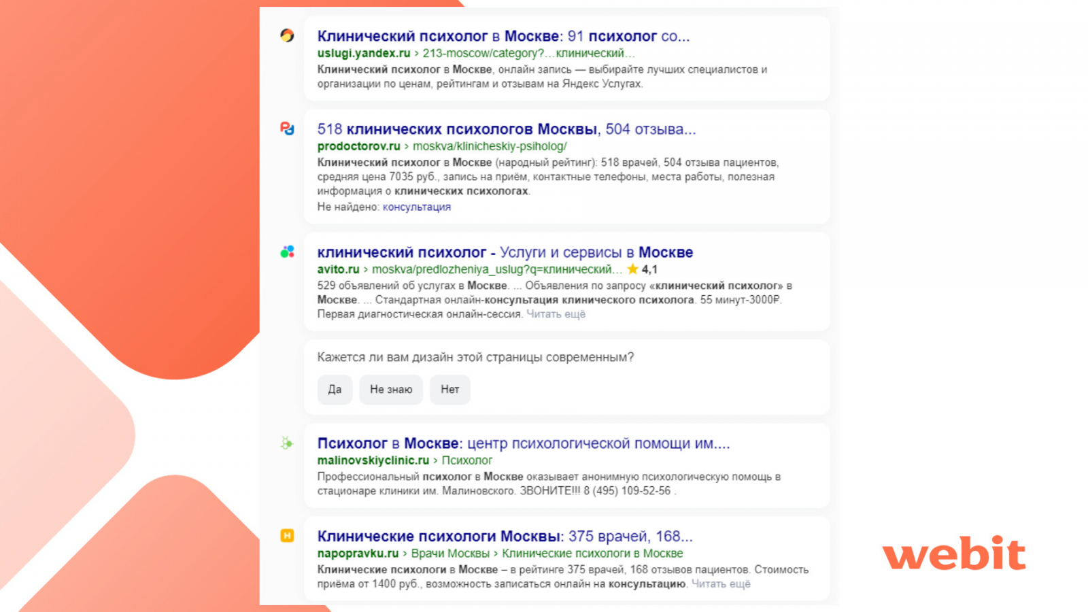Open "Клинические психологи Москвы: 375 врачей" title
Viewport: 1088px width, 612px height.
click(x=505, y=537)
